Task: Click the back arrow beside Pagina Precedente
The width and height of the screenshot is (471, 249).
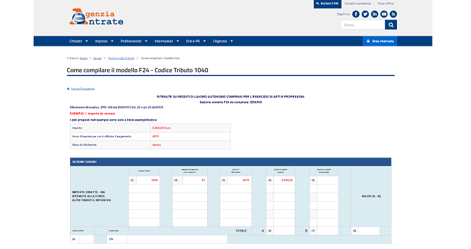Action: (68, 89)
